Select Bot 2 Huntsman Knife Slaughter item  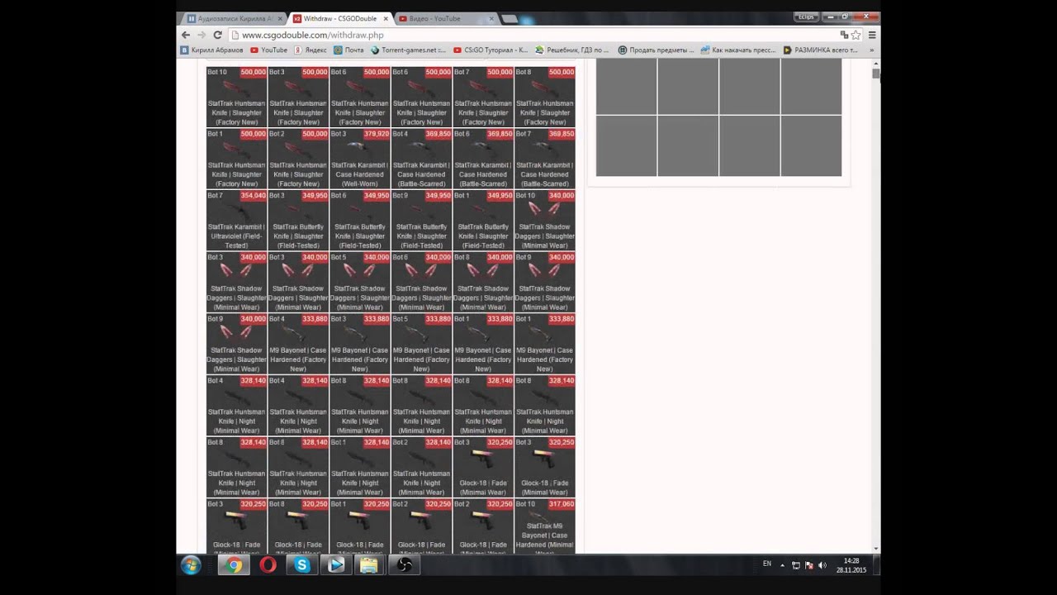(298, 159)
